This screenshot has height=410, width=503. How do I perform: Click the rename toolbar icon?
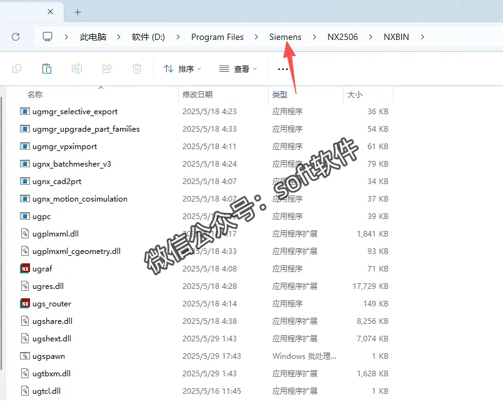77,69
